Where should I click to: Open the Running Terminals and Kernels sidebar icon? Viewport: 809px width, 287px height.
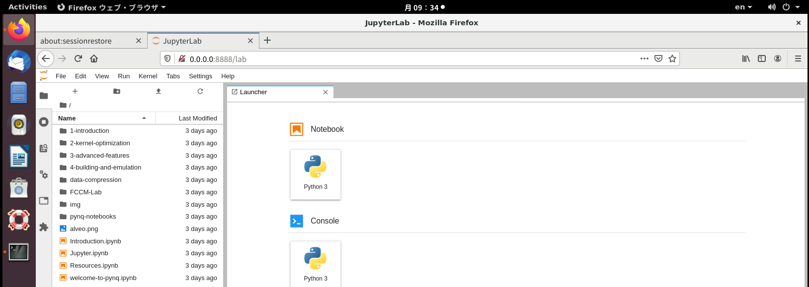44,122
